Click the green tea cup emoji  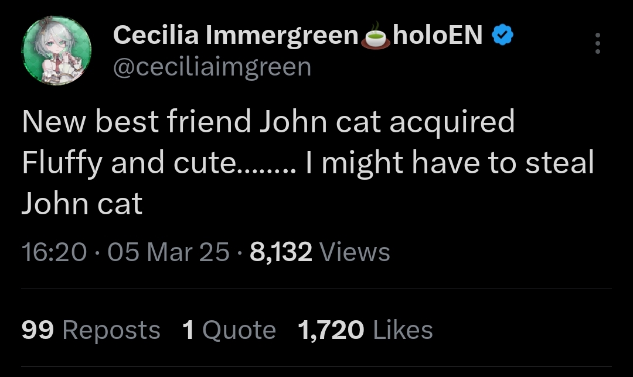tap(376, 38)
